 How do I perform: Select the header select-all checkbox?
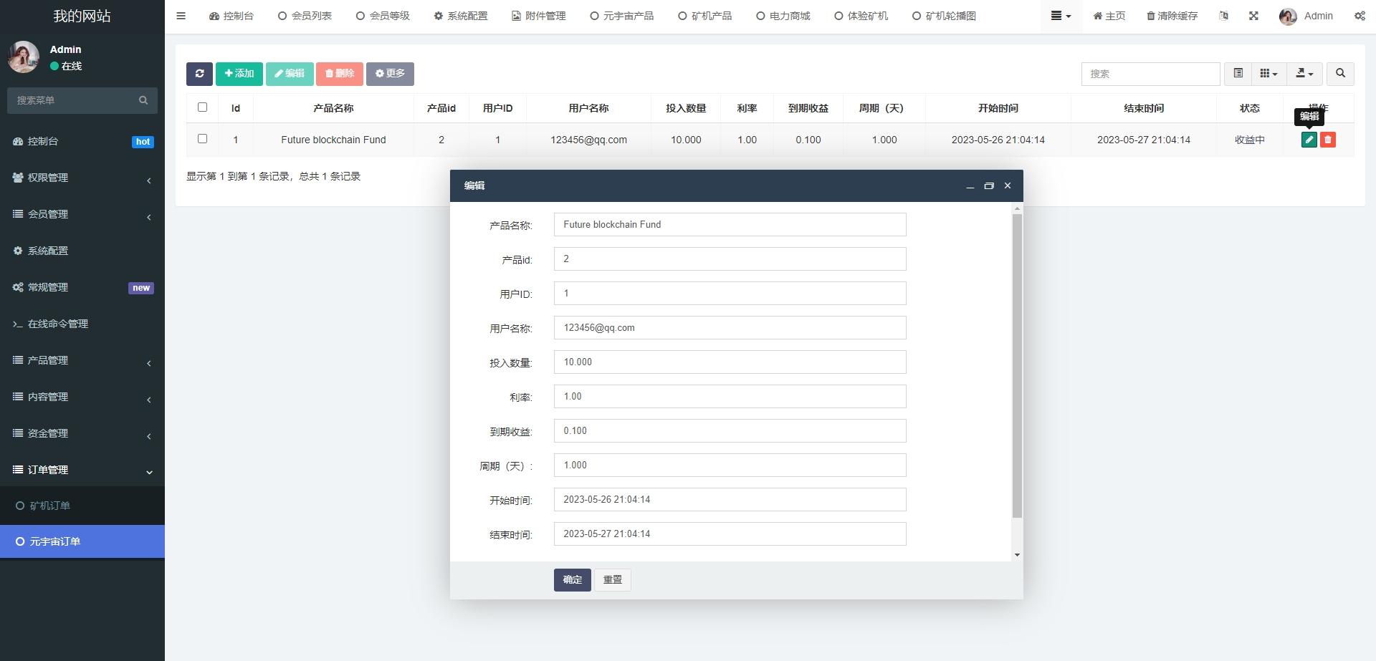[x=202, y=107]
